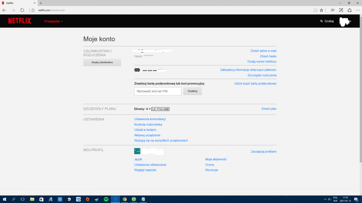
Task: Open Edge more options ellipsis menu
Action: [358, 10]
